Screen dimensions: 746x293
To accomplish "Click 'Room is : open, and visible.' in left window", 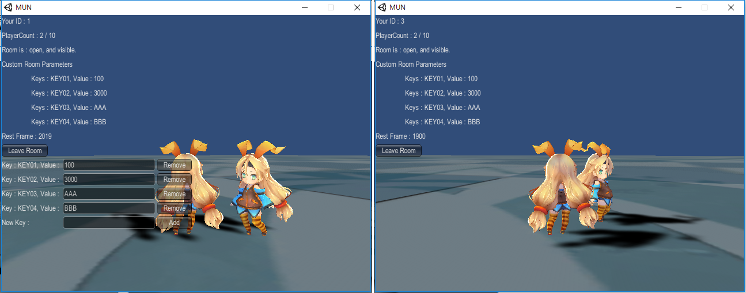I will 39,50.
